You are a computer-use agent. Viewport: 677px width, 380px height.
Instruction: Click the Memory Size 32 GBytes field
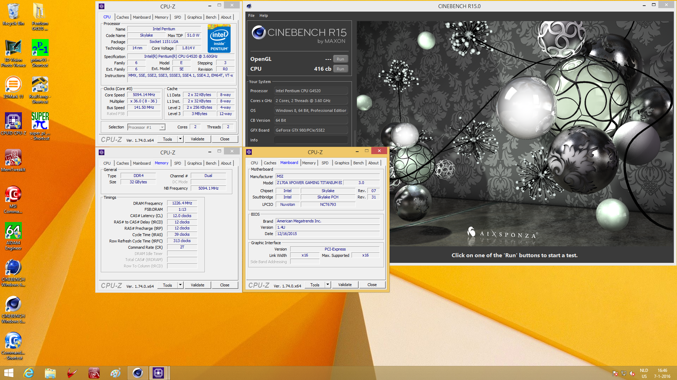pyautogui.click(x=138, y=182)
